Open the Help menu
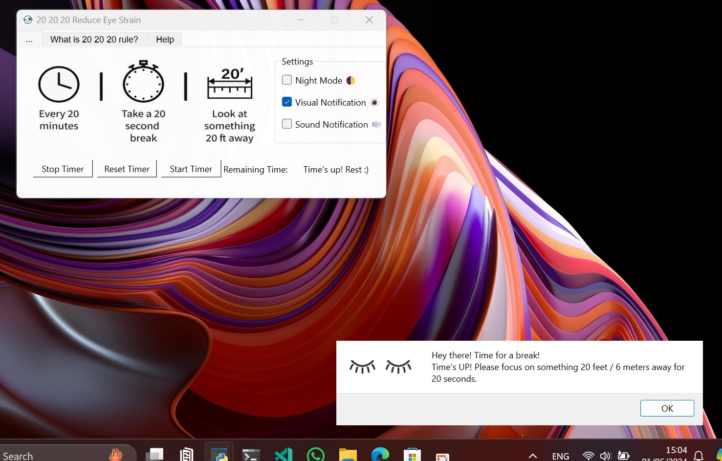722x461 pixels. tap(164, 39)
